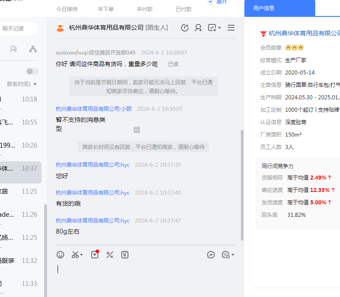The image size is (340, 297).
Task: Open the plus-minus calculator icon in toolbar
Action: 110,254
